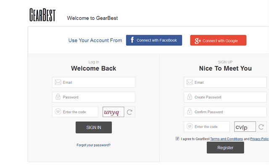269x165 pixels.
Task: Click the lock icon in Create Password field
Action: 190,97
